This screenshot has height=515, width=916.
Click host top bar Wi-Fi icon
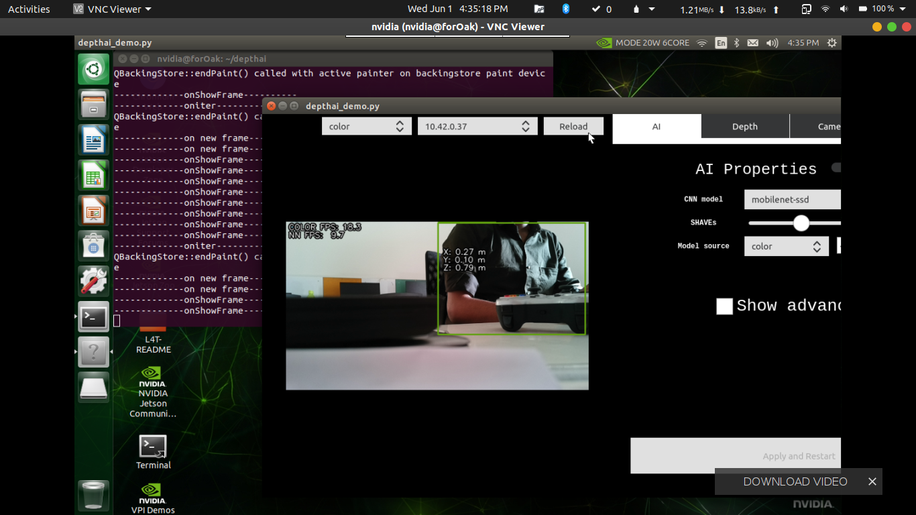coord(825,9)
